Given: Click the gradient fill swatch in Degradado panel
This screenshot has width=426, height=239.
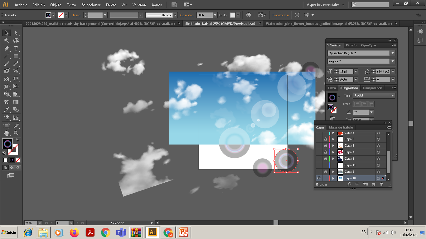Looking at the screenshot, I should (x=332, y=97).
